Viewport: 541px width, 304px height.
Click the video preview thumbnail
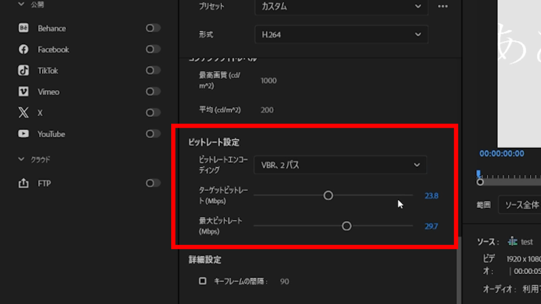(x=519, y=73)
